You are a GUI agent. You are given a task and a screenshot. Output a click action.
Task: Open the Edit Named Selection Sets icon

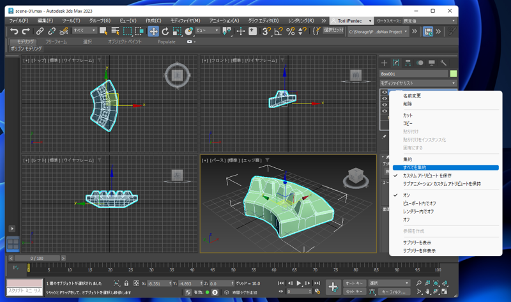coord(316,31)
